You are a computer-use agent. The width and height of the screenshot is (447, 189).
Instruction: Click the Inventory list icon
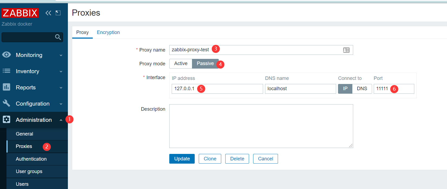[6, 71]
